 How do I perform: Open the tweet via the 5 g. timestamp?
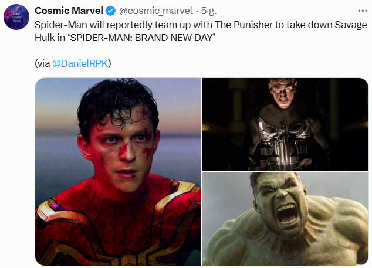pos(209,11)
